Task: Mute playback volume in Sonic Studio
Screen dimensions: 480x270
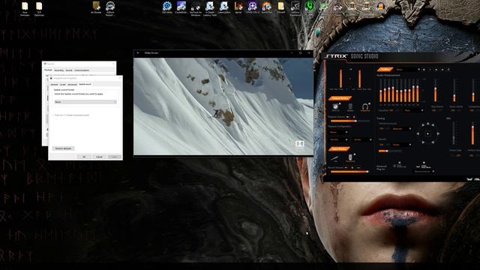Action: tap(348, 117)
